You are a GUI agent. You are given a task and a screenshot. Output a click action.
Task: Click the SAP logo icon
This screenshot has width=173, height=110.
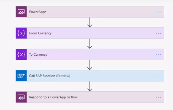[x=21, y=76]
